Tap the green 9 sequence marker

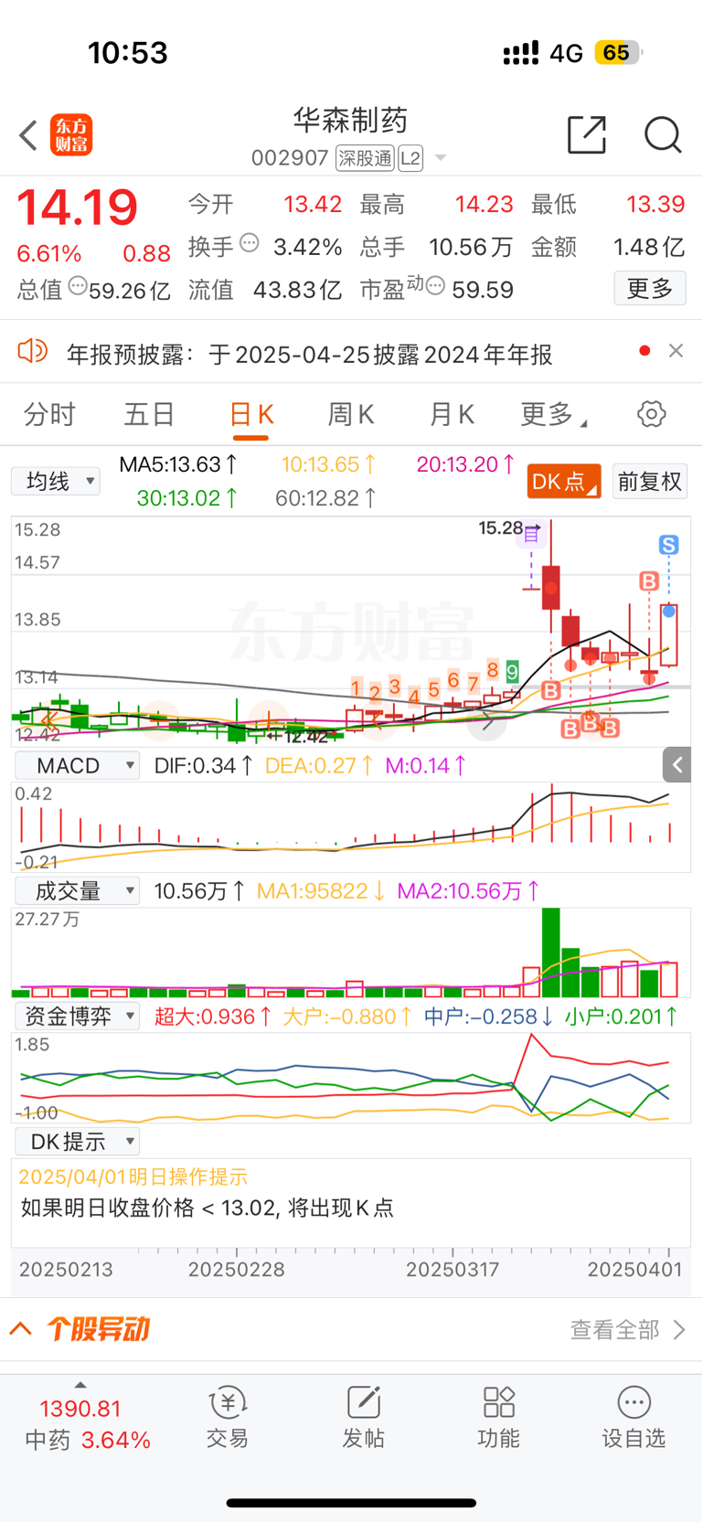coord(513,672)
